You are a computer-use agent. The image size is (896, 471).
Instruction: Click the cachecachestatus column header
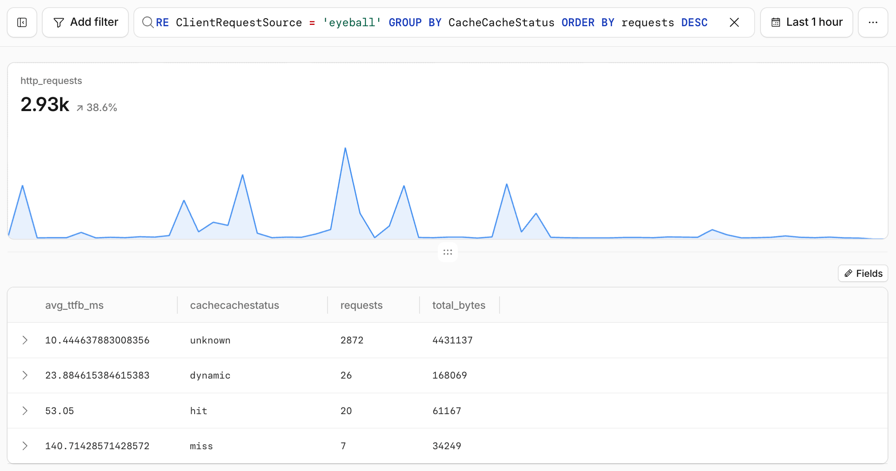234,305
